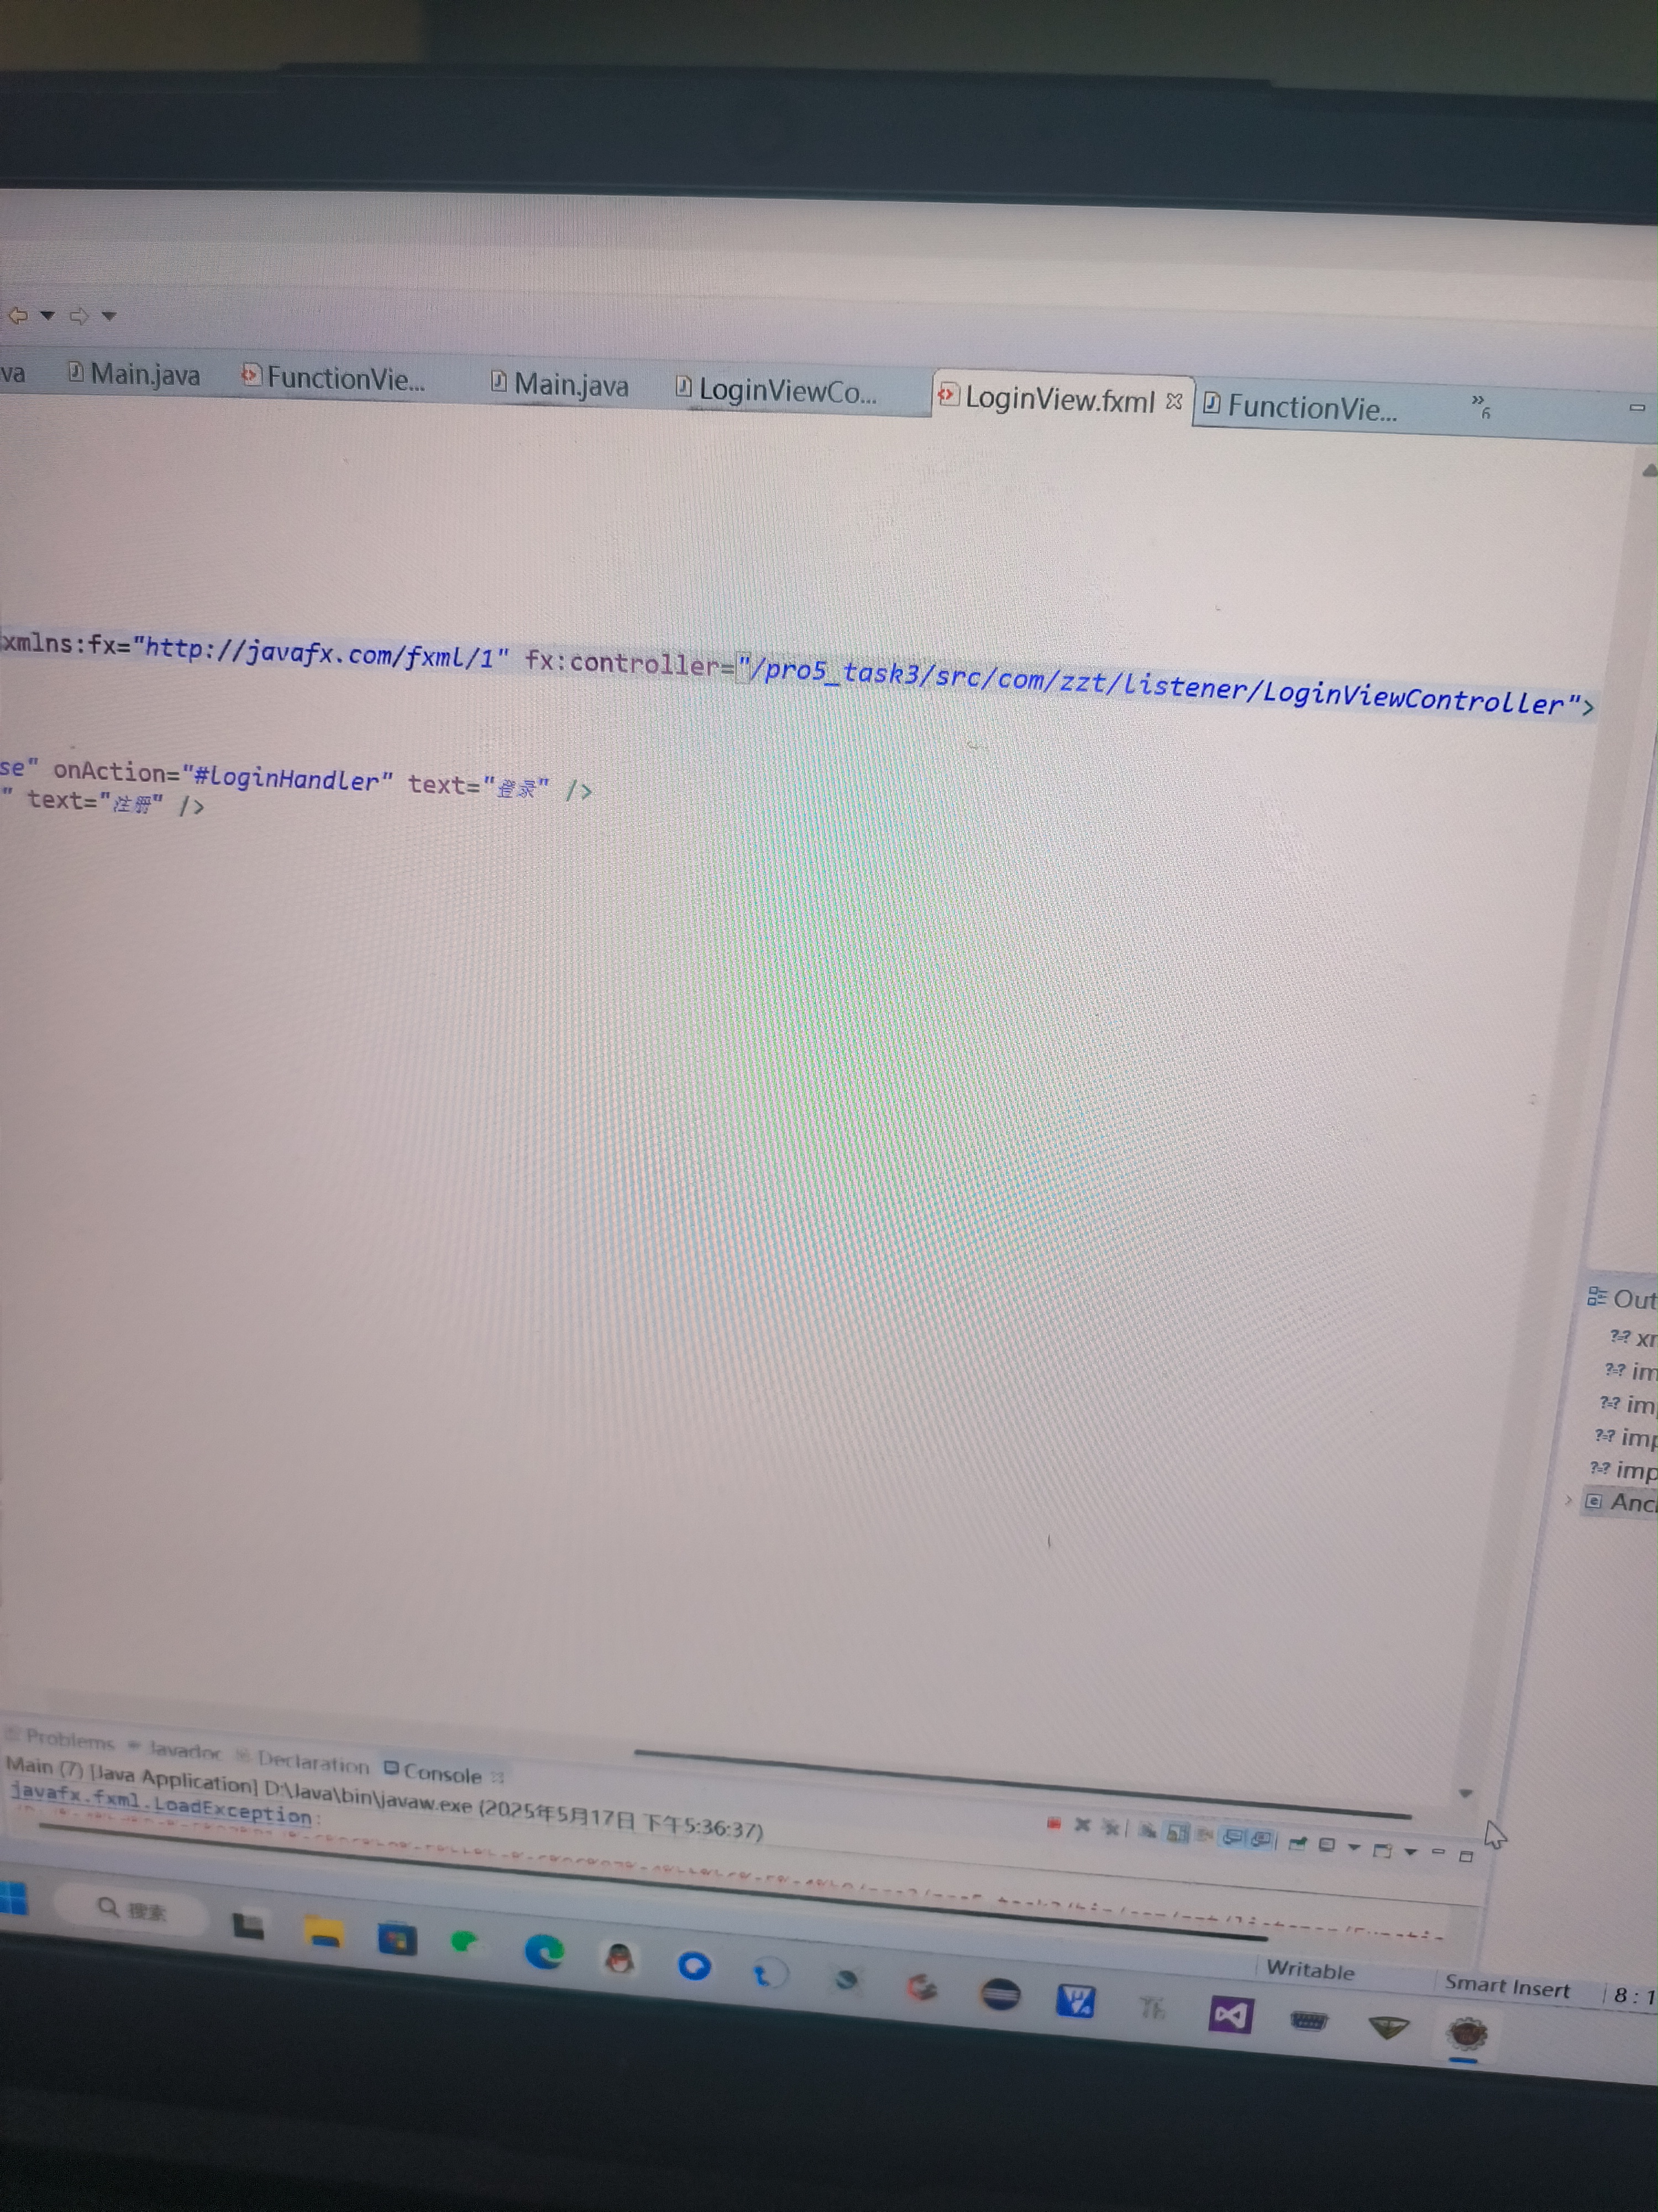Click Pin Console icon
The height and width of the screenshot is (2212, 1658).
pyautogui.click(x=1297, y=1843)
